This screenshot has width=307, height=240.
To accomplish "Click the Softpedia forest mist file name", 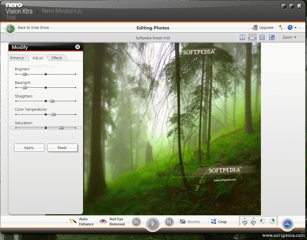I will point(153,38).
